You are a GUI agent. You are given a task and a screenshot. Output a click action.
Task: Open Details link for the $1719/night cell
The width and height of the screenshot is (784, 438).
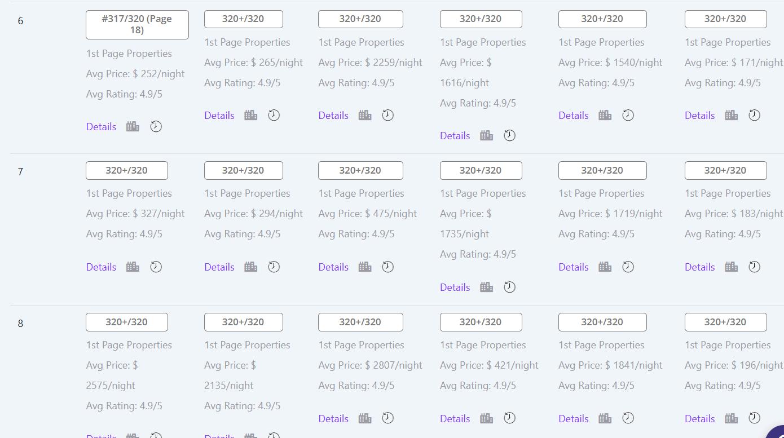(574, 267)
